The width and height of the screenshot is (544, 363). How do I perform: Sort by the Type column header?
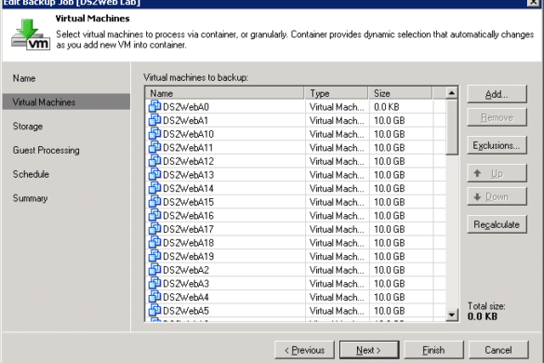[x=336, y=93]
